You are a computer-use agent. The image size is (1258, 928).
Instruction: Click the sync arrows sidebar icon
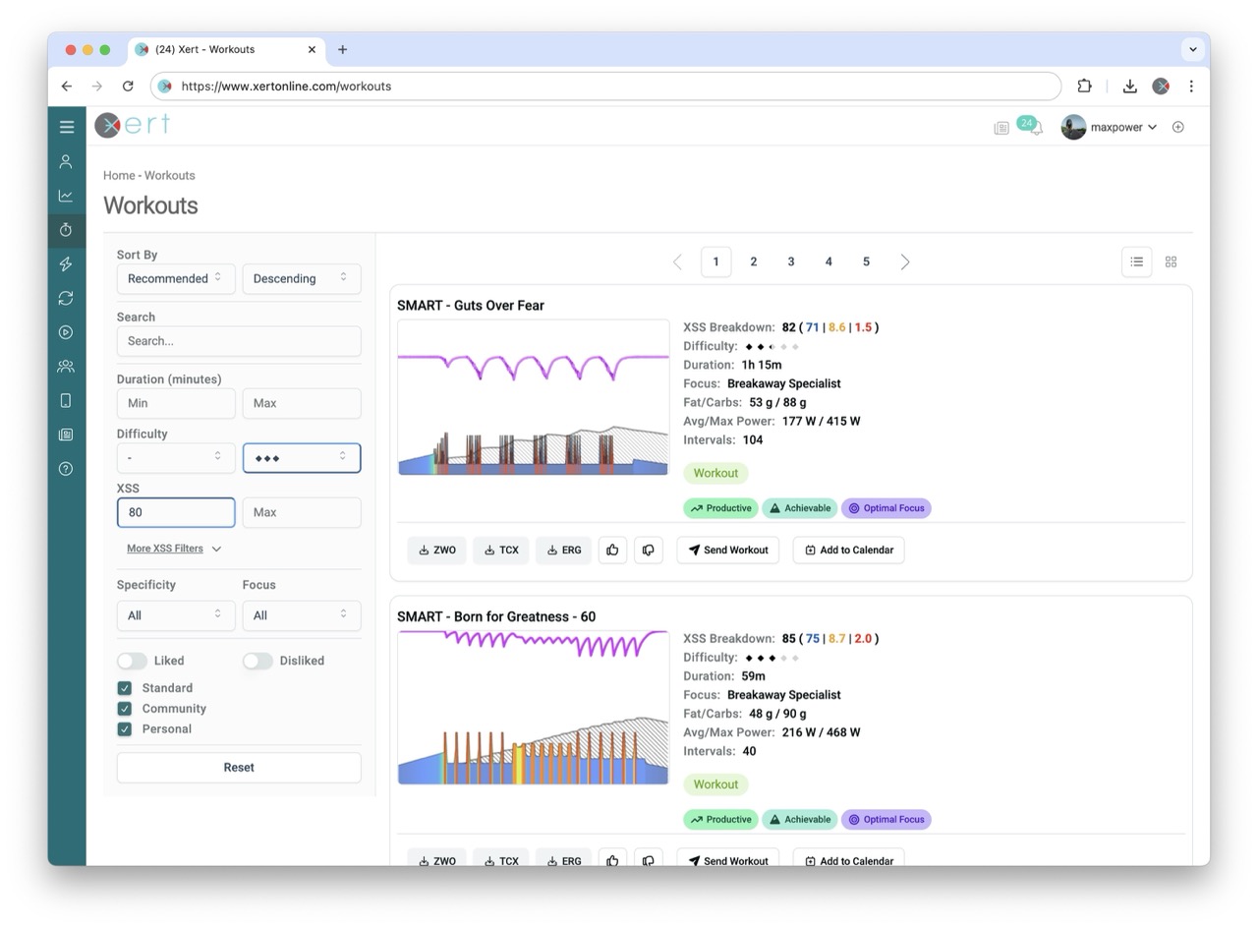[x=66, y=298]
